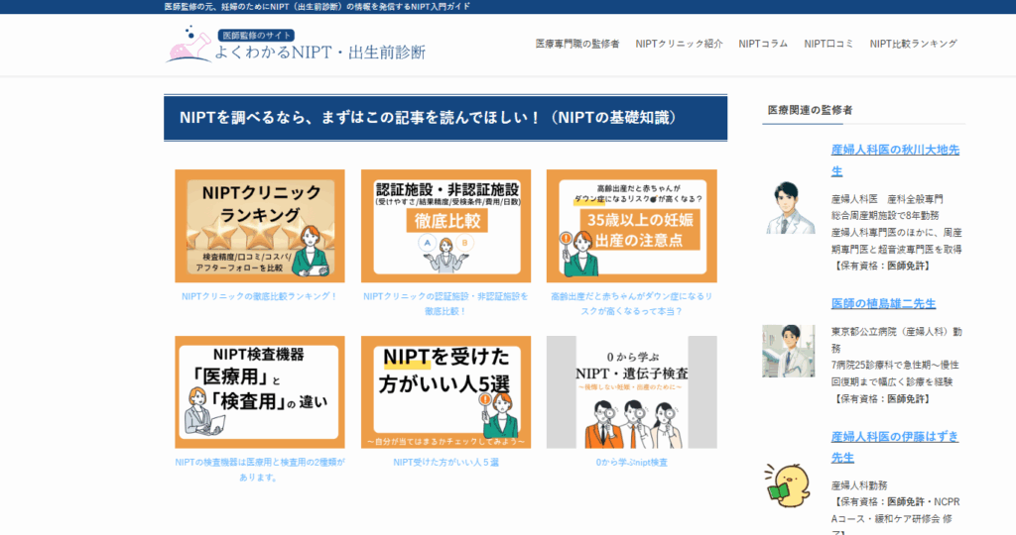
Task: Click text 総合周産期施設で8年勤務
Action: 885,215
